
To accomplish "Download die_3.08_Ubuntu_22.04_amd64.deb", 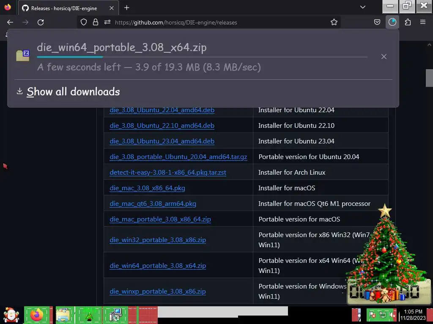I will (162, 110).
